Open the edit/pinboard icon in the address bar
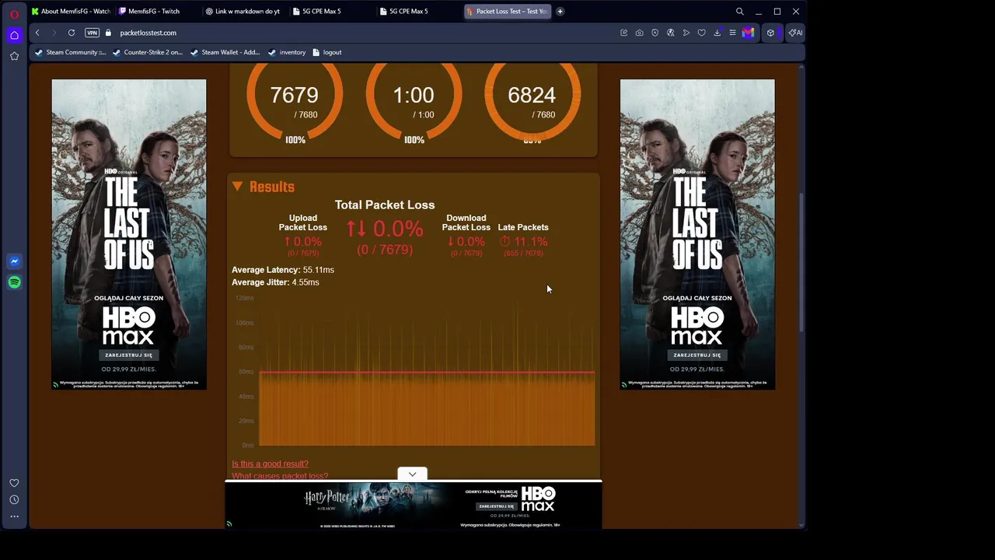The height and width of the screenshot is (560, 995). [623, 33]
